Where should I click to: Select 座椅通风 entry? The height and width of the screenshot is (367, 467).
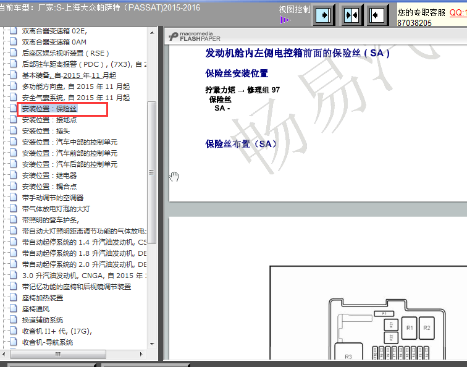35,309
